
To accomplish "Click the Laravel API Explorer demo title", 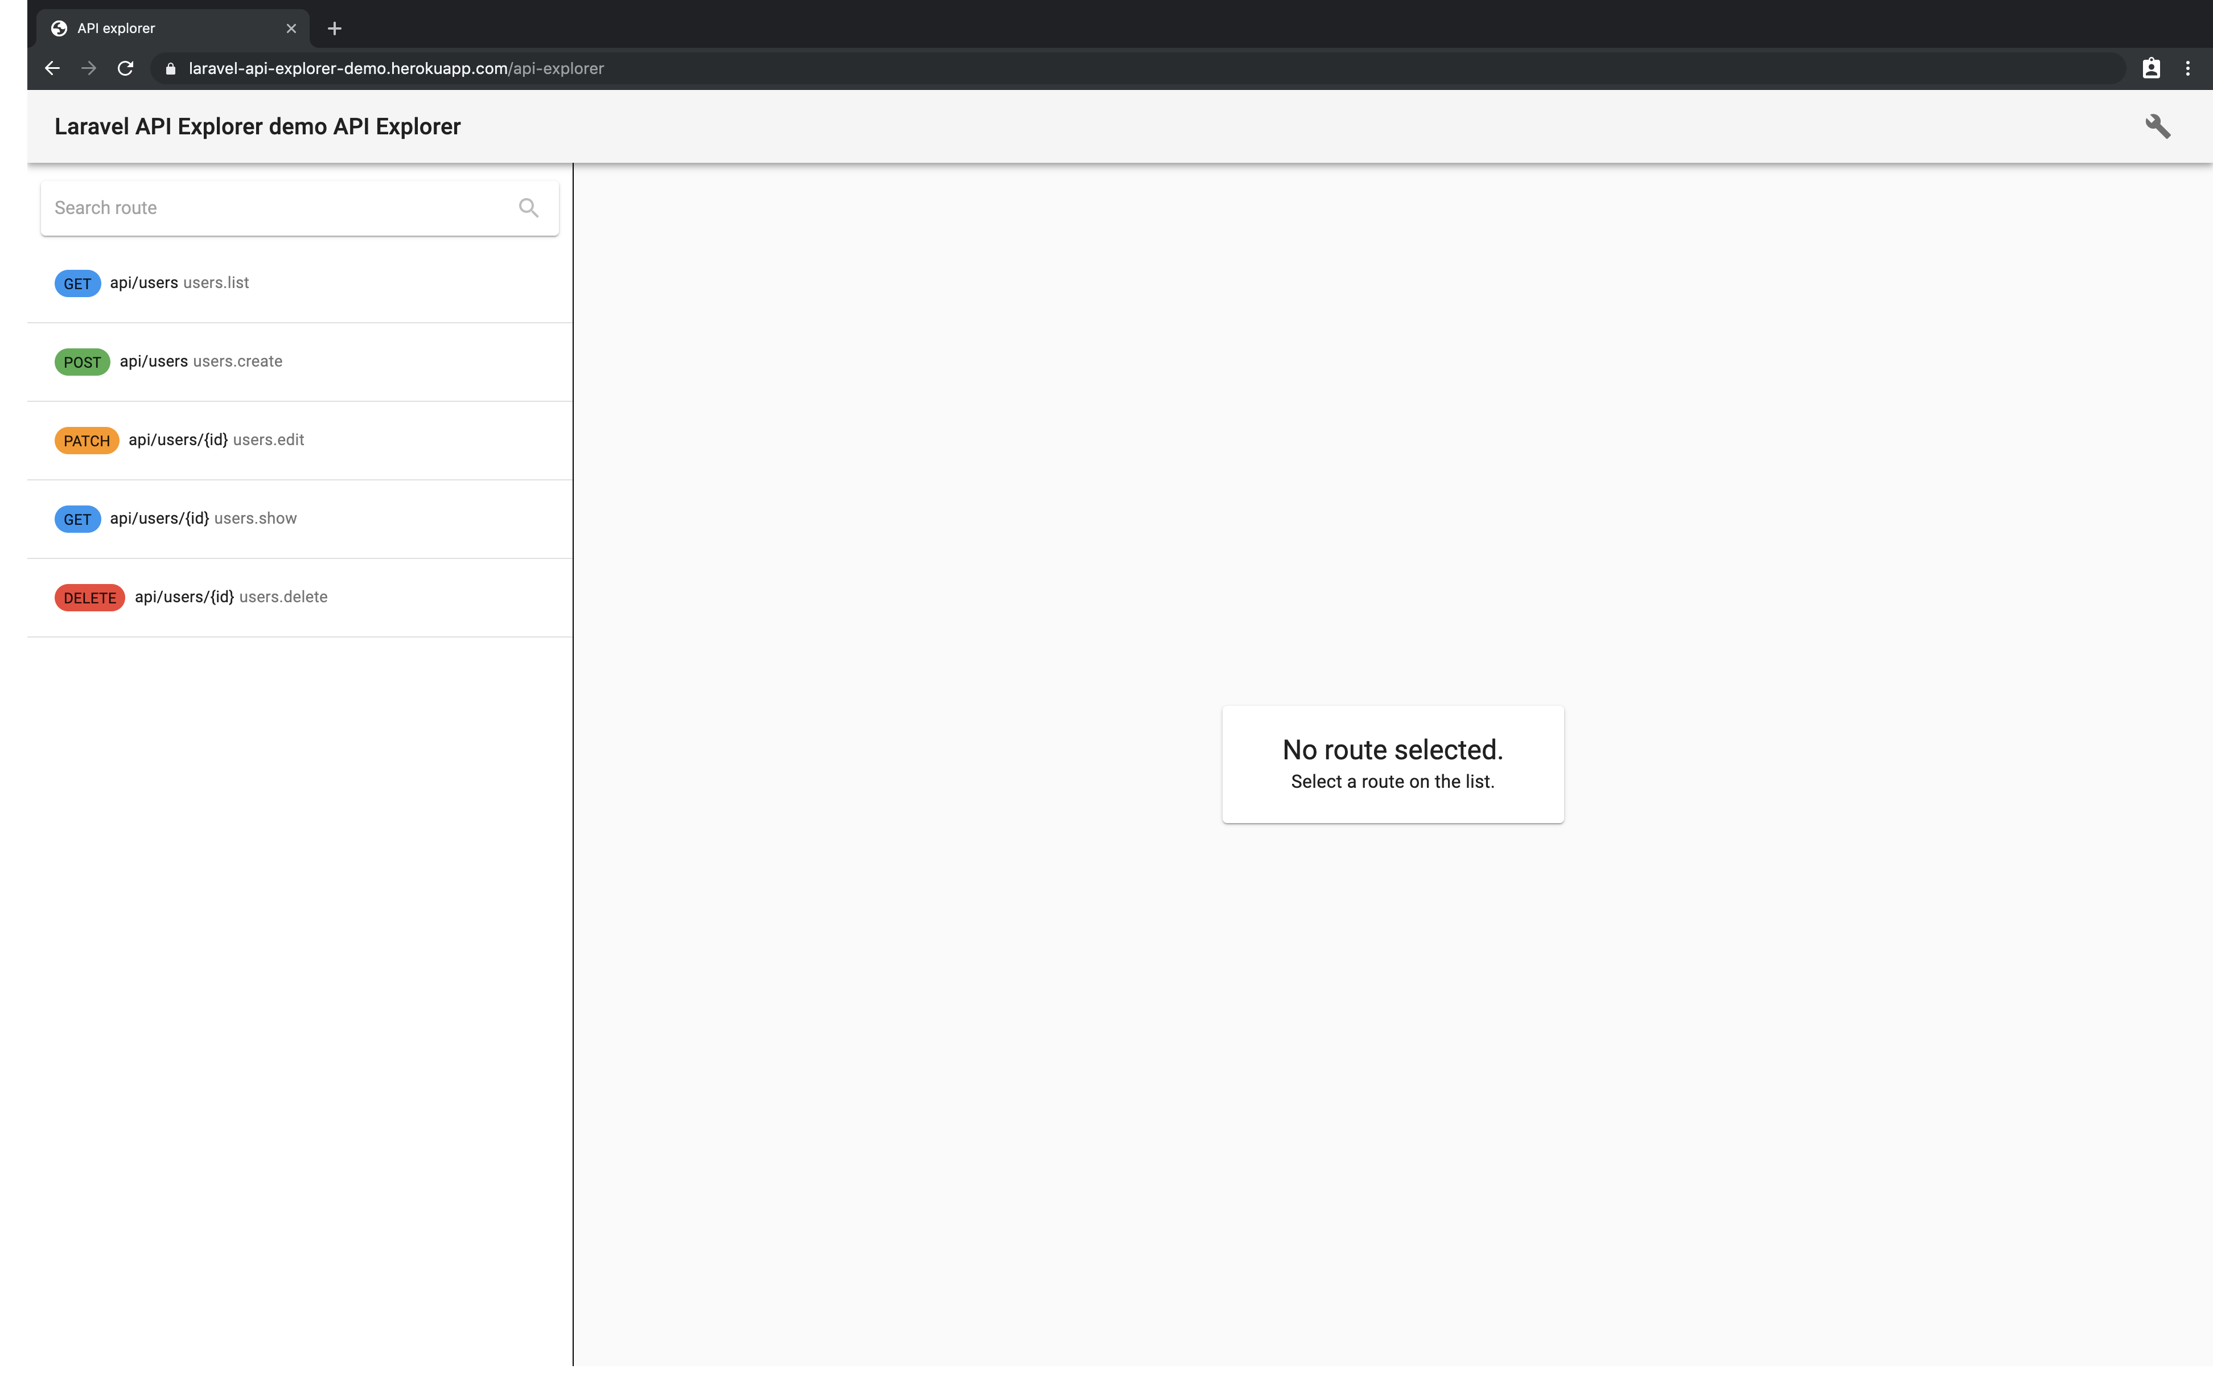I will click(x=257, y=127).
